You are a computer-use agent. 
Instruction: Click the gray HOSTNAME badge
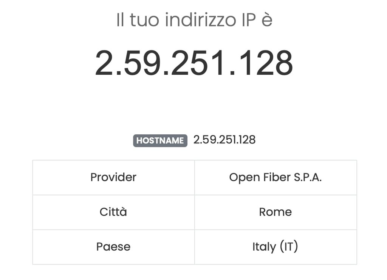pyautogui.click(x=160, y=140)
